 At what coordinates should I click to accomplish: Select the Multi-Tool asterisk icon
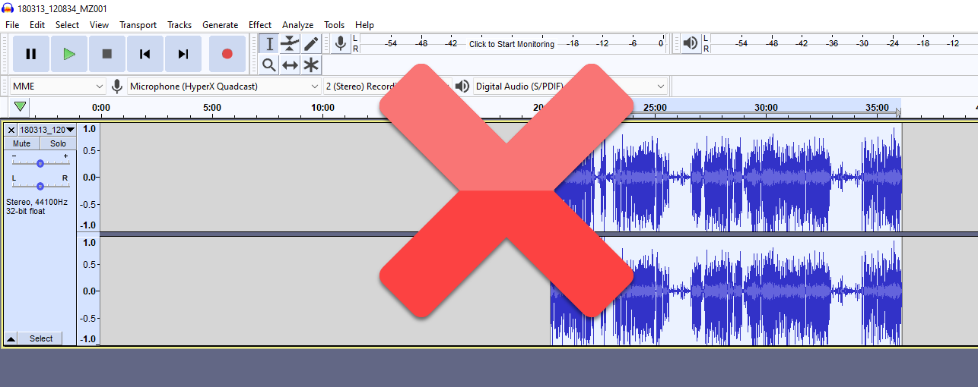tap(311, 65)
